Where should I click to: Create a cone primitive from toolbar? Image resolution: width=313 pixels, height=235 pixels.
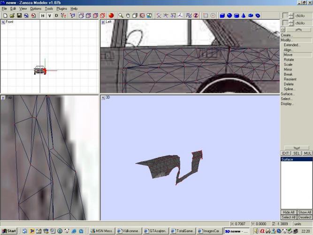[244, 16]
